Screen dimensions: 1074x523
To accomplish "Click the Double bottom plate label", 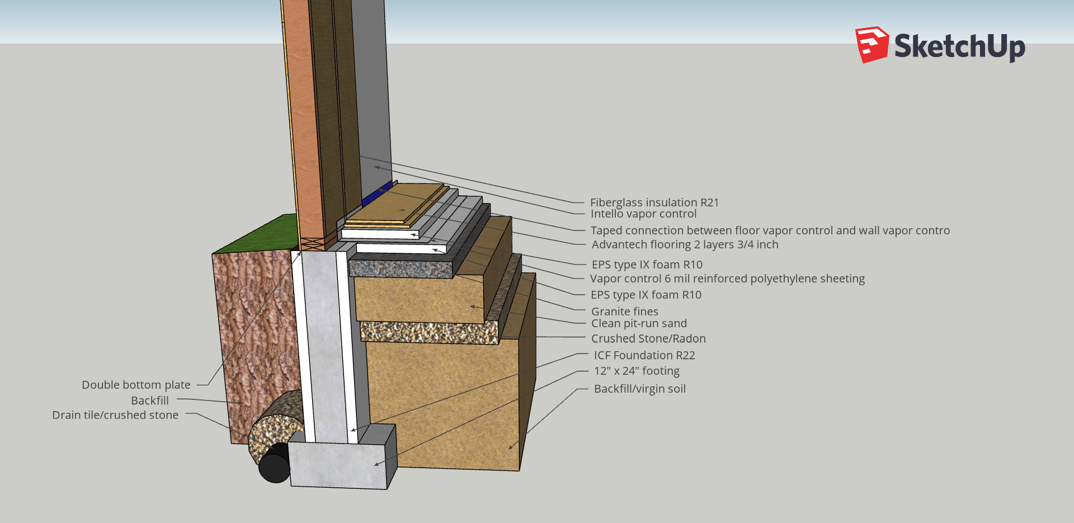I will [x=136, y=385].
